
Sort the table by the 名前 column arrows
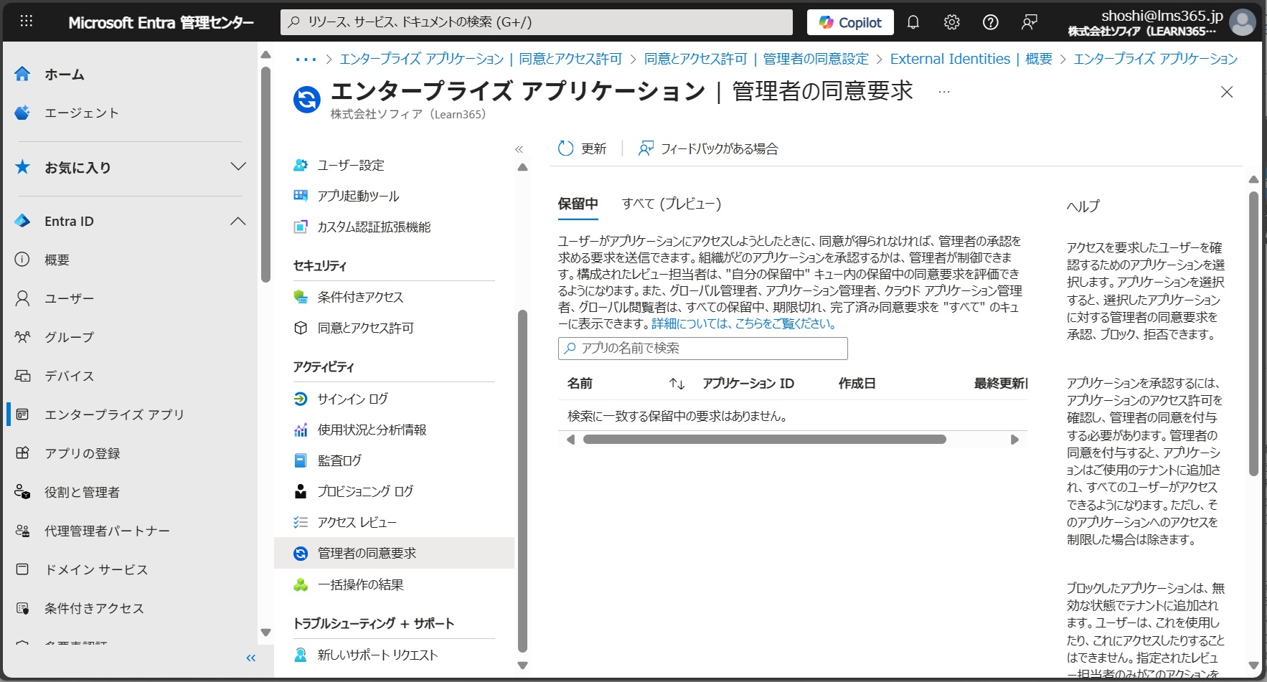[677, 384]
